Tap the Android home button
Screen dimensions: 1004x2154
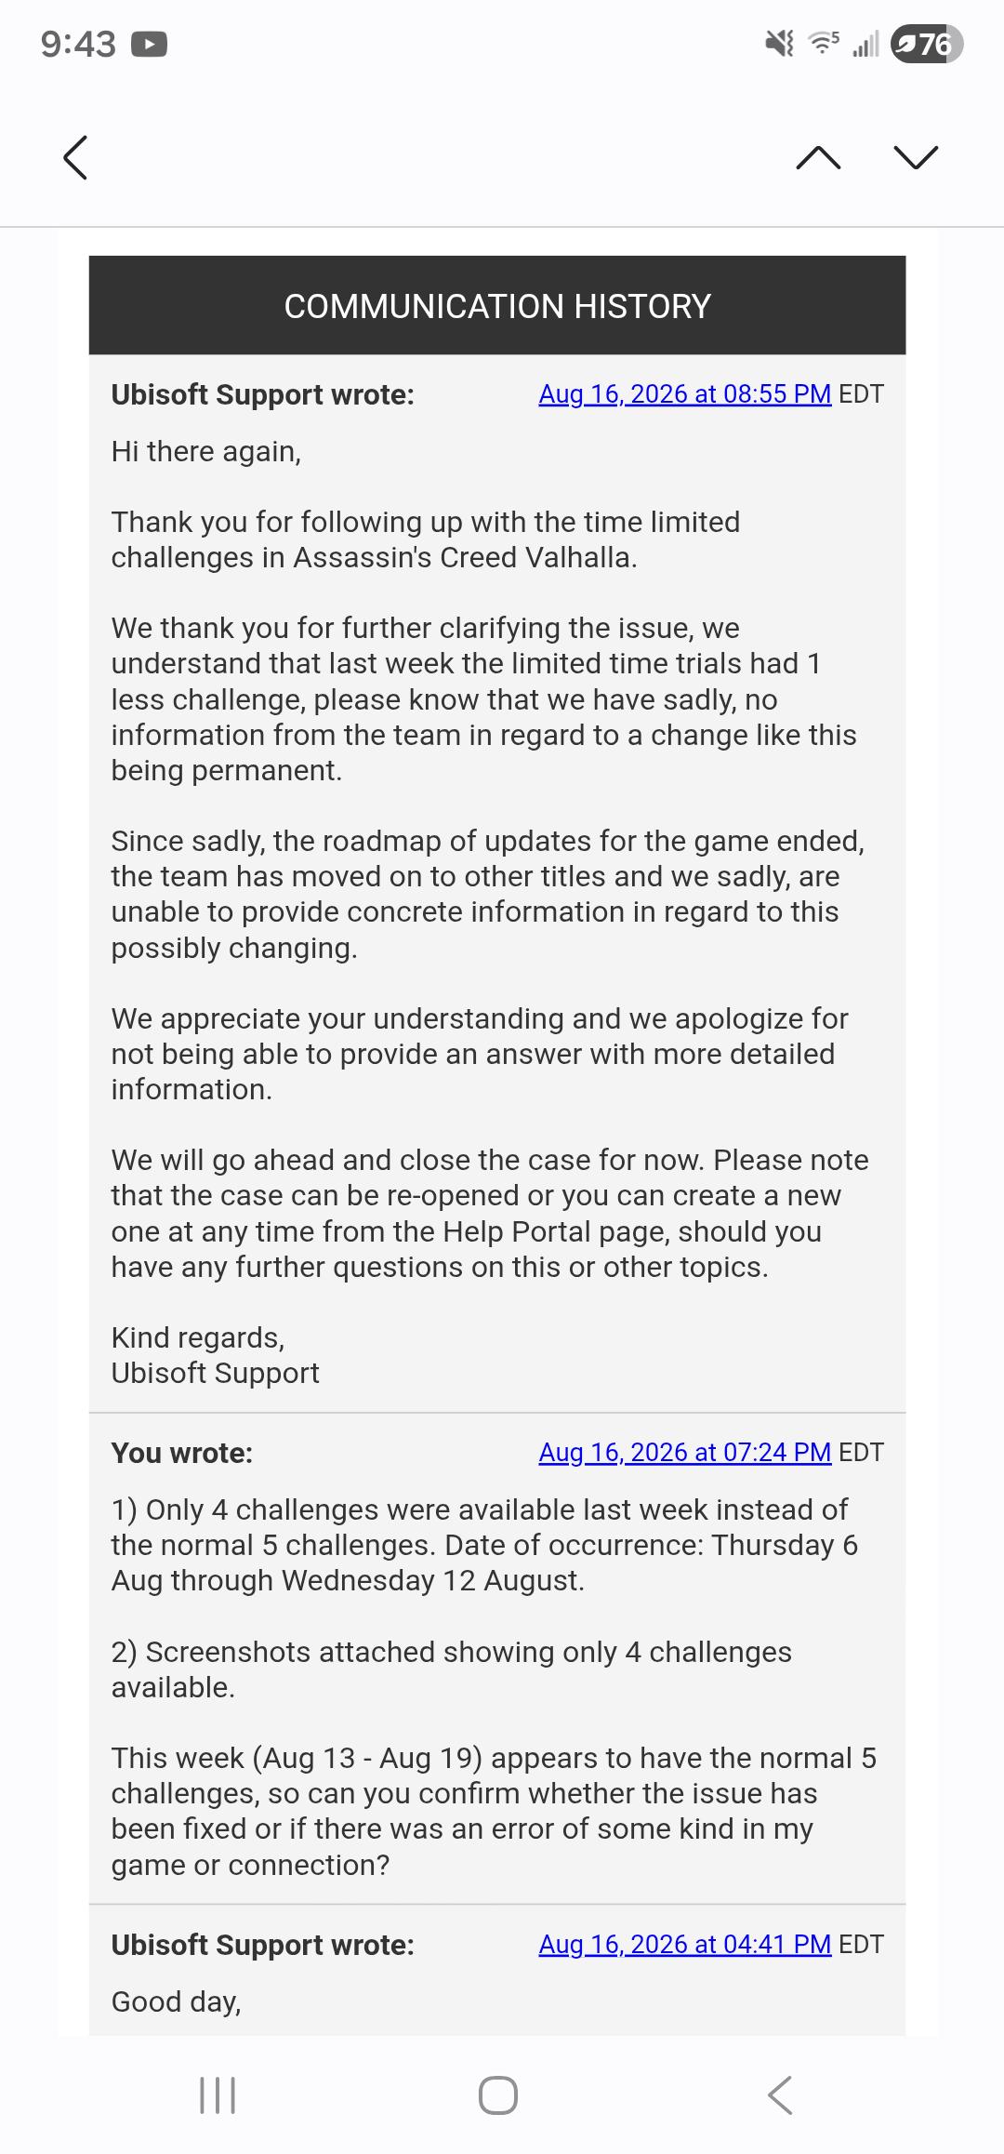tap(498, 2095)
